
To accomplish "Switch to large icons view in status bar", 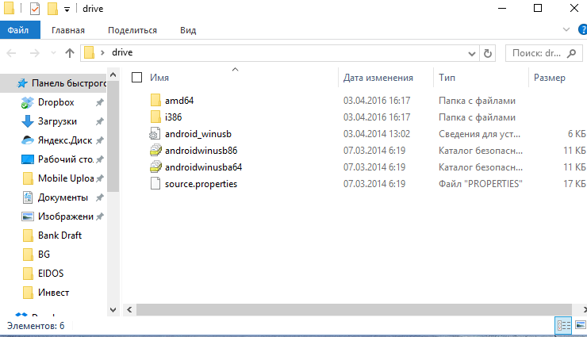I will point(581,324).
